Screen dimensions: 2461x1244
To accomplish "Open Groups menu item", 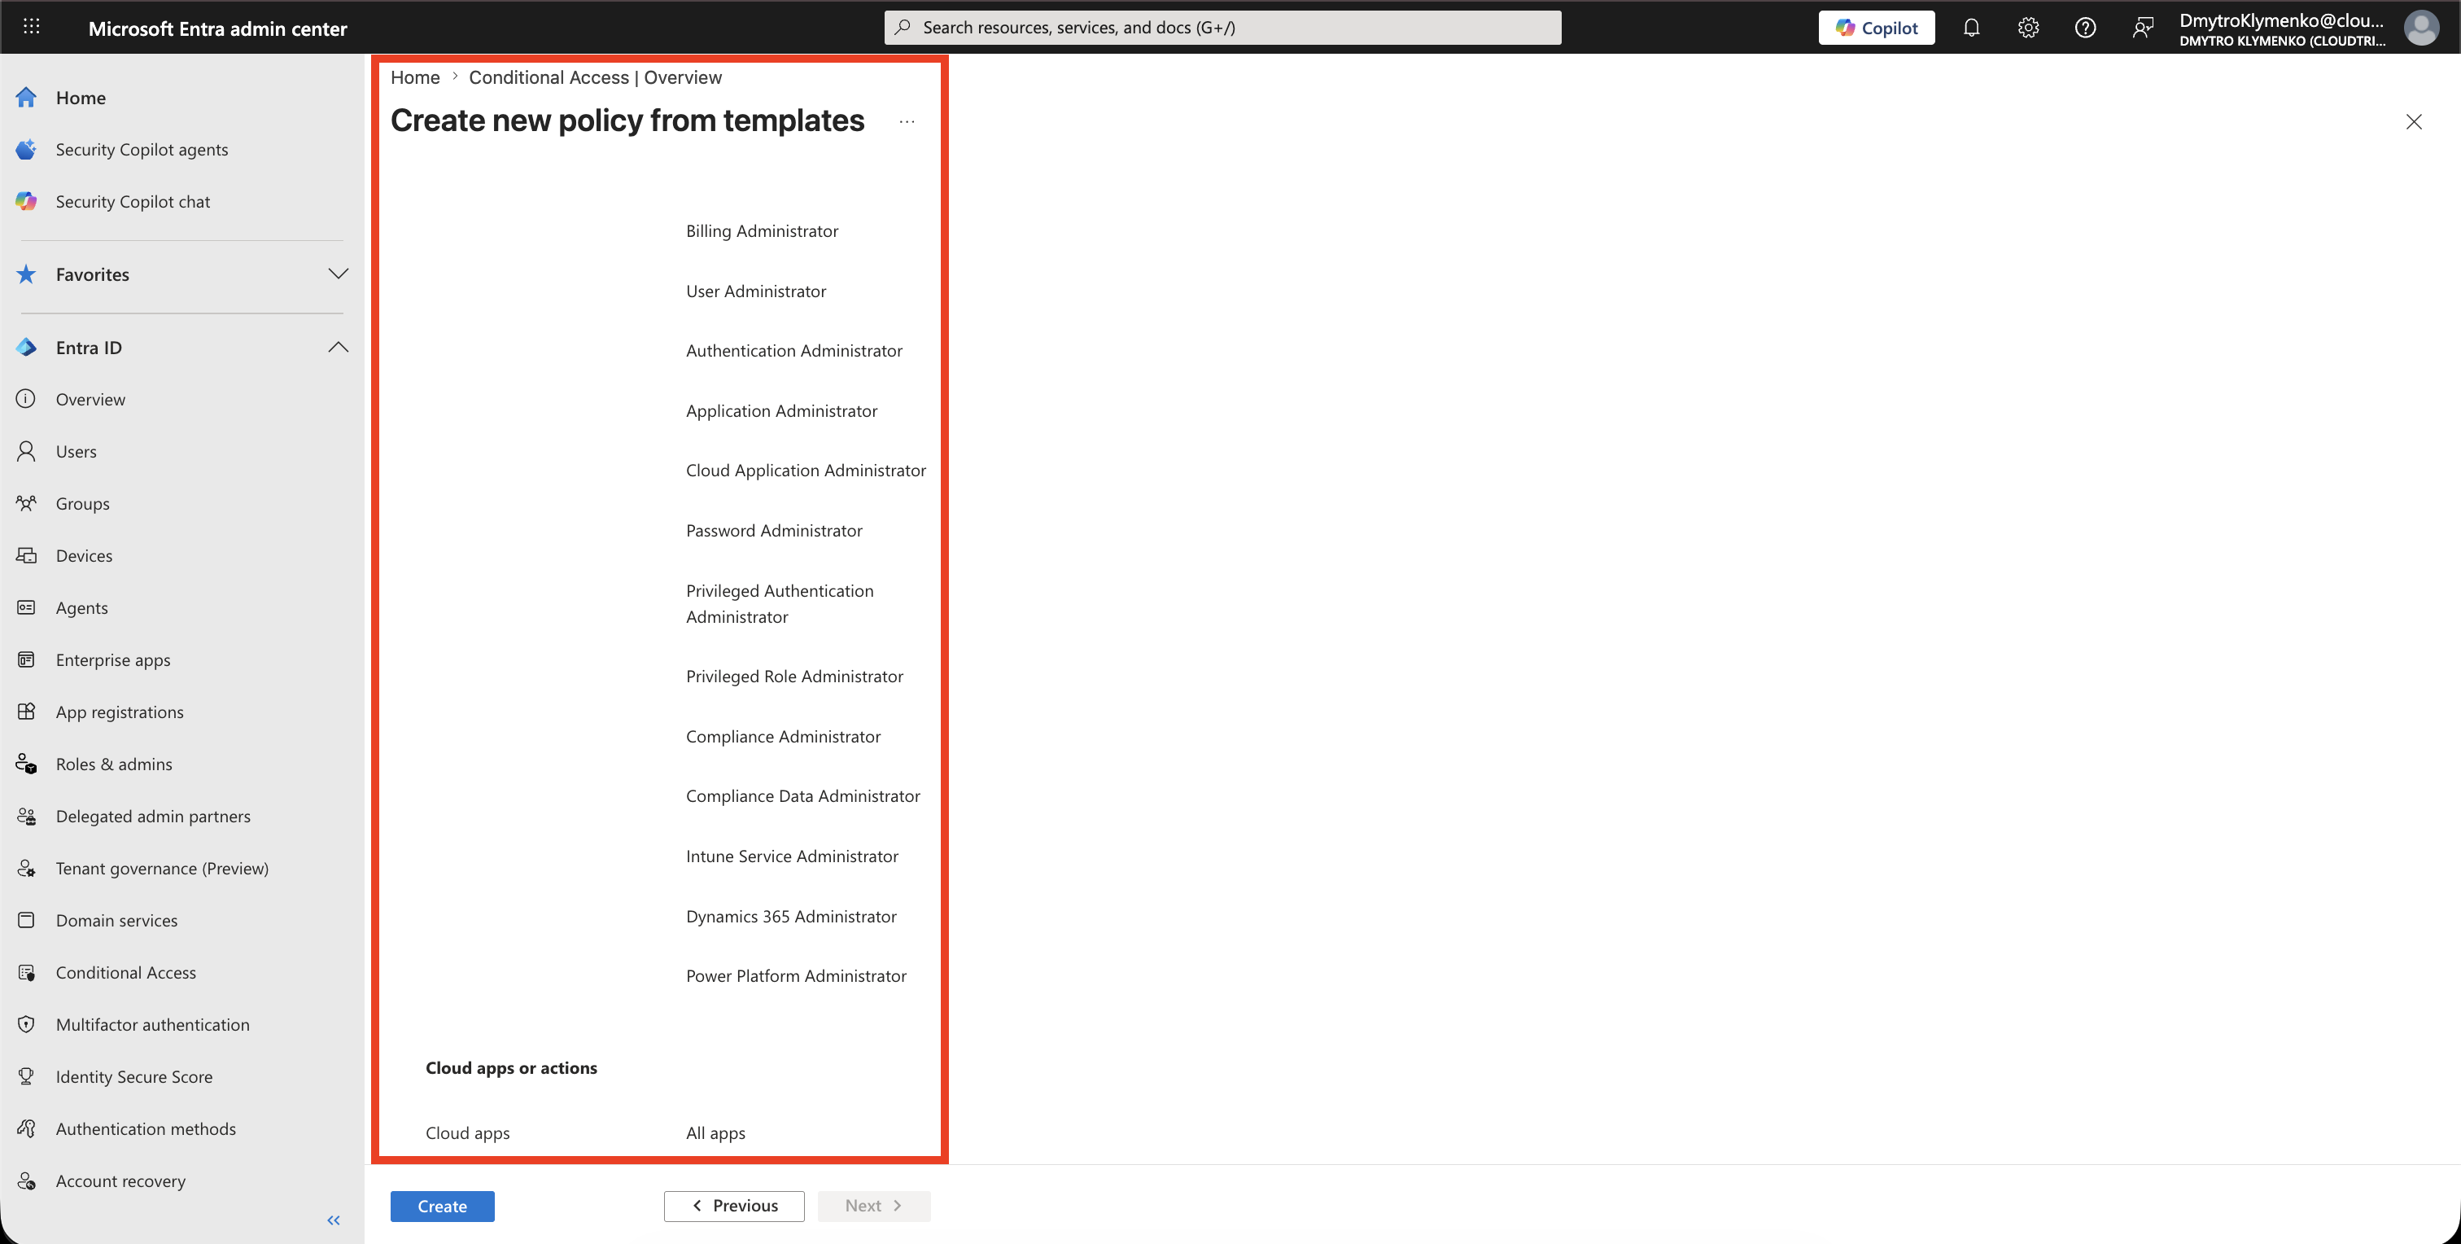I will [x=82, y=503].
